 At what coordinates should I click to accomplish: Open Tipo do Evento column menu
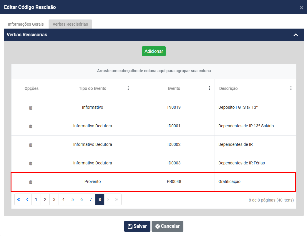(128, 88)
